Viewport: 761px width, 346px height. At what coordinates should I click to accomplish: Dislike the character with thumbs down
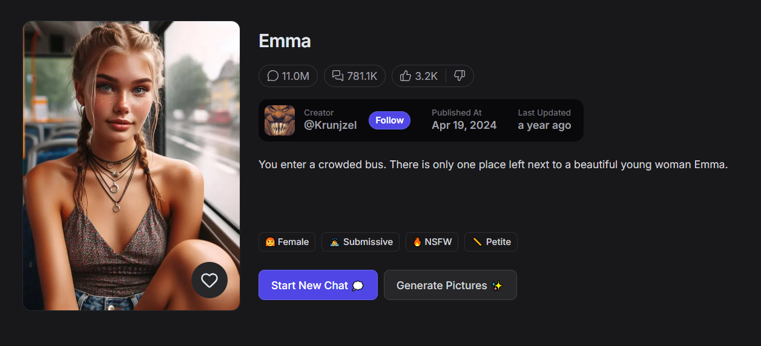tap(460, 76)
